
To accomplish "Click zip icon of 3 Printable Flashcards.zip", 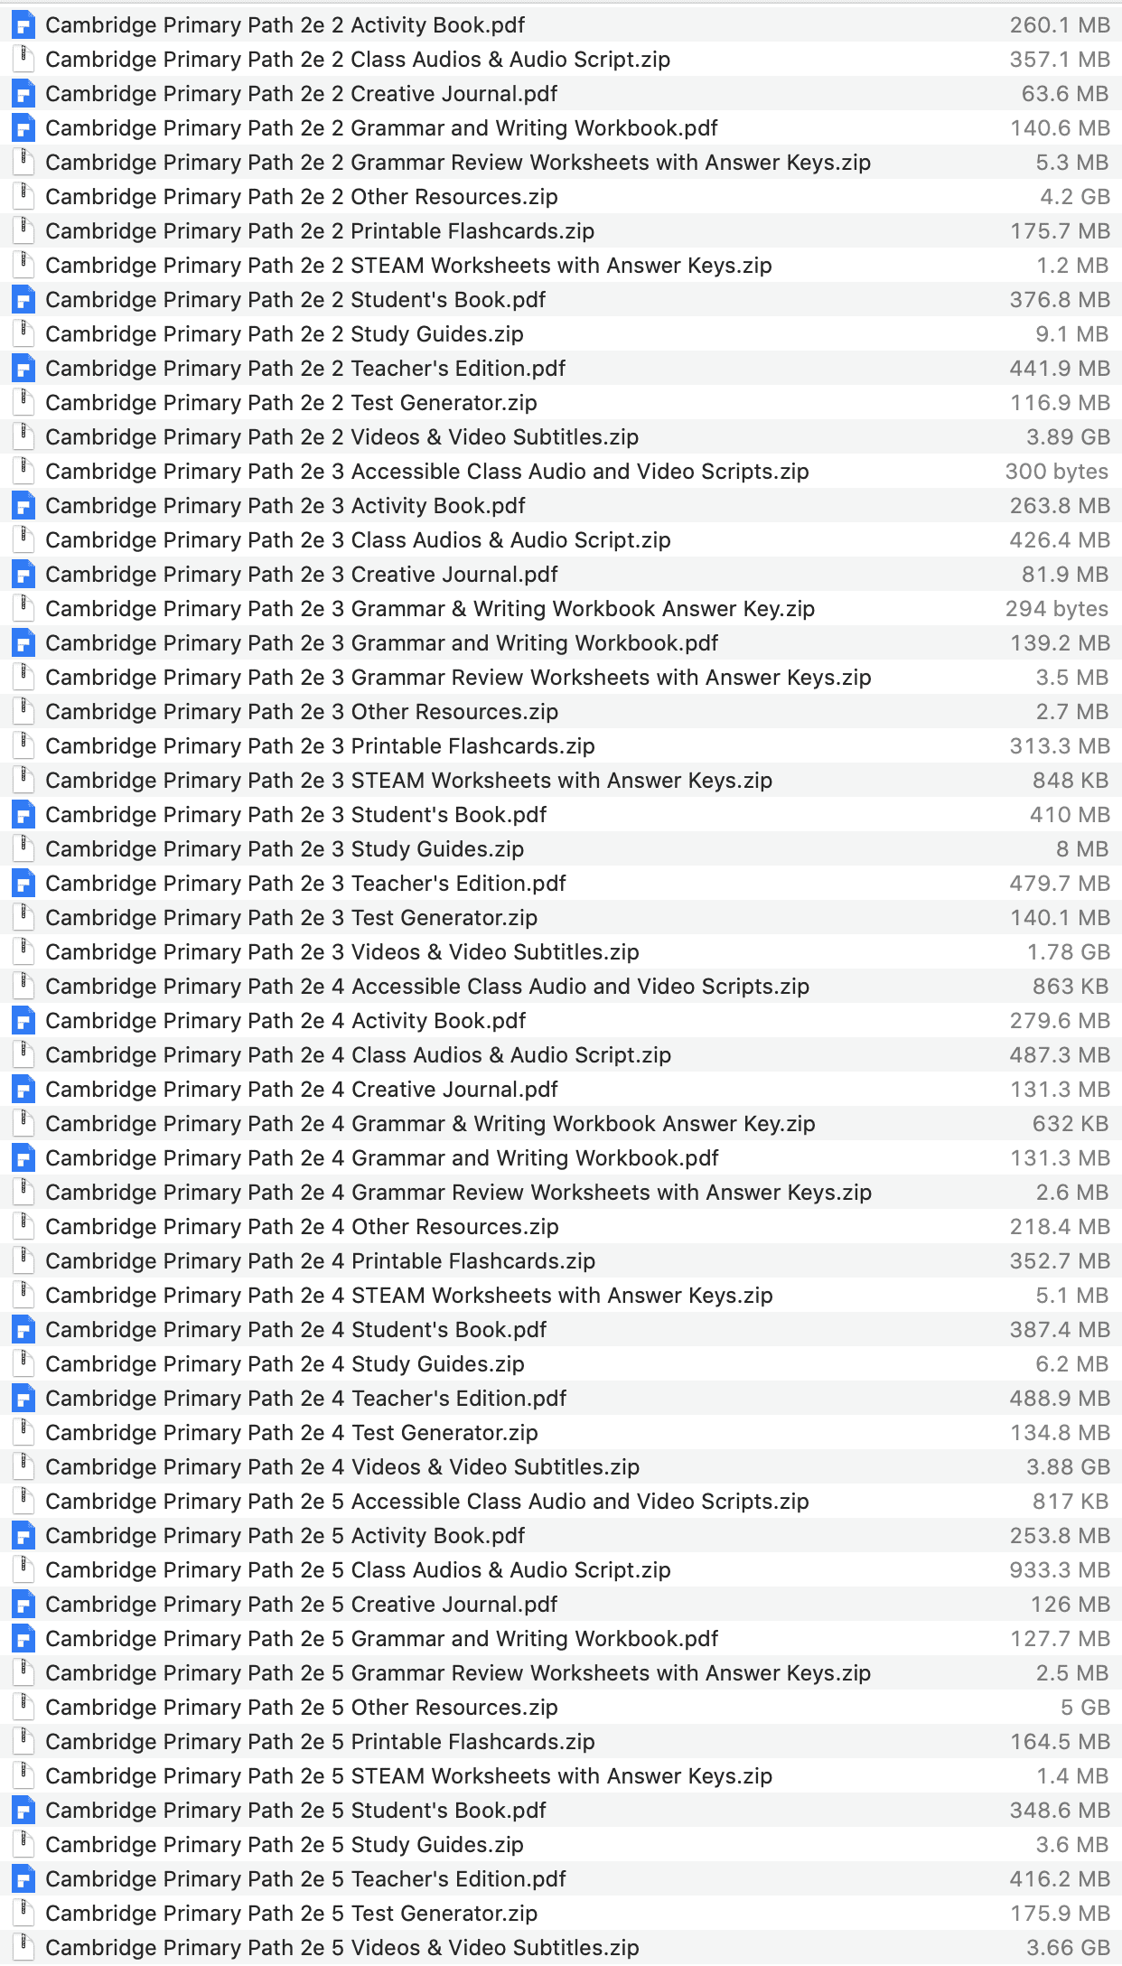I will (23, 746).
